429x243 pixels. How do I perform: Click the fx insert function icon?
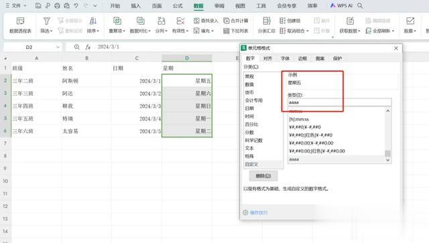pyautogui.click(x=88, y=47)
